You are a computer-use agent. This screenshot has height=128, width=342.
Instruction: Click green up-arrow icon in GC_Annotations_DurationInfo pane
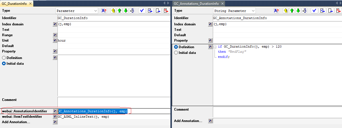[x=292, y=11]
